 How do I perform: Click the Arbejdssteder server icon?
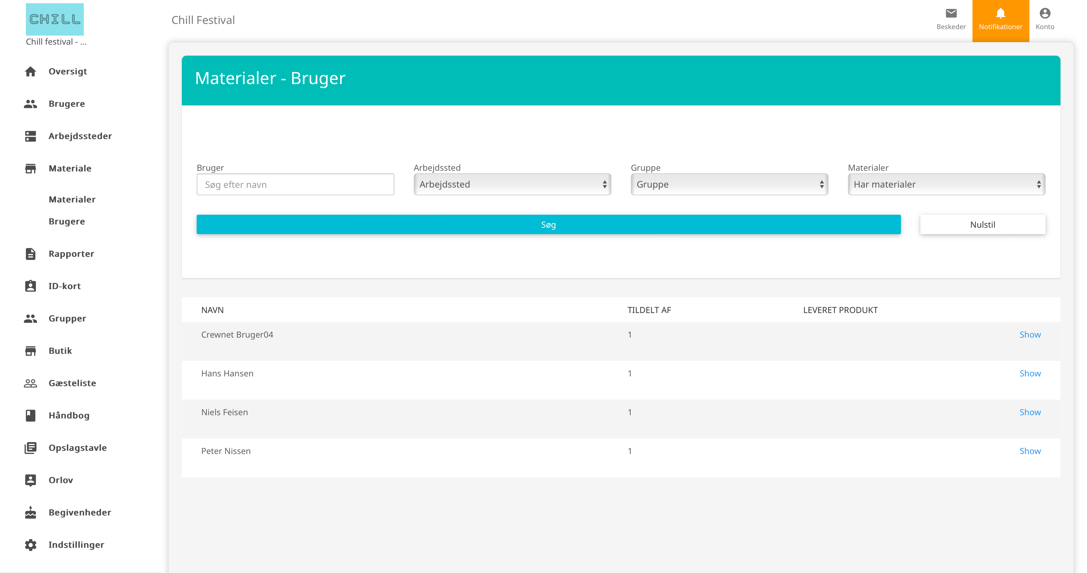click(30, 136)
